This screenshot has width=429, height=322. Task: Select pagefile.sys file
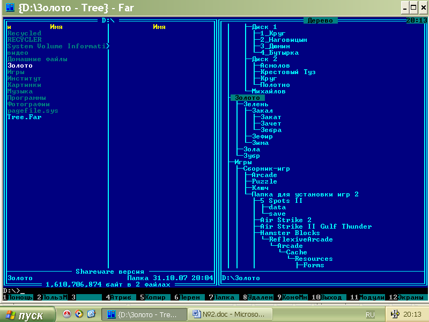[33, 111]
